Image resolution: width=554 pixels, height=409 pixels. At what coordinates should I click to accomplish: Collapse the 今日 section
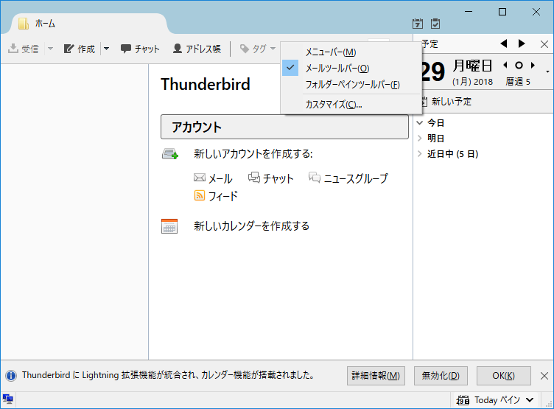click(420, 123)
